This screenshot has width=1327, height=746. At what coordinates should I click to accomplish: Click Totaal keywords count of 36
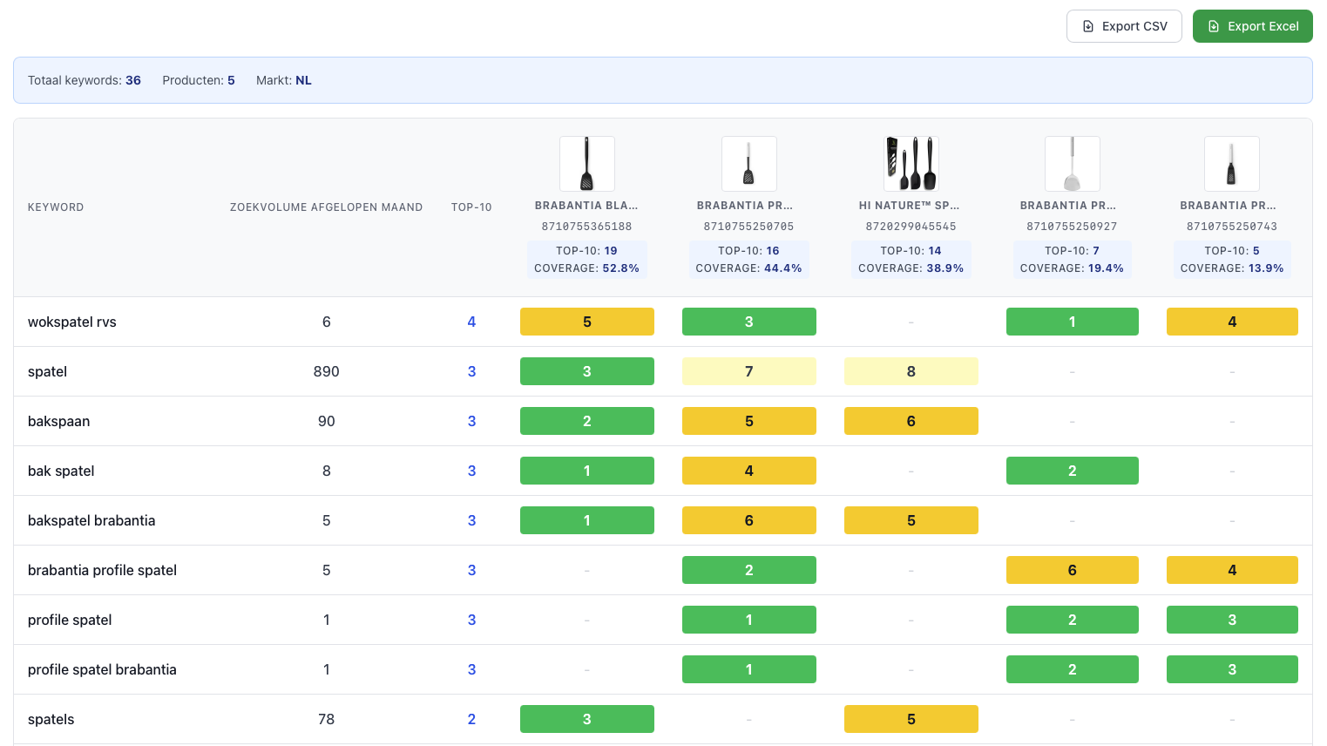point(132,79)
